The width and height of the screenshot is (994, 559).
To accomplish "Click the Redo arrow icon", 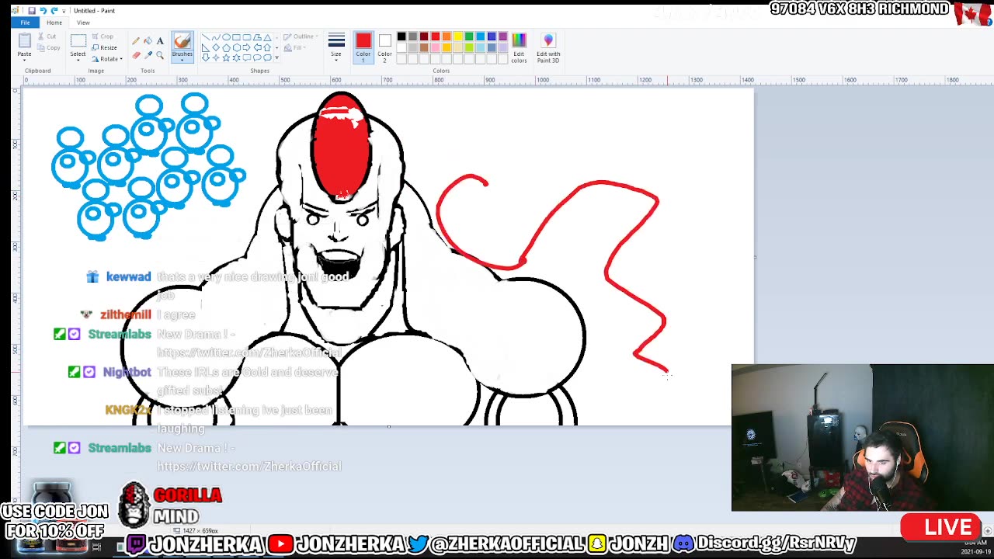I will tap(54, 11).
